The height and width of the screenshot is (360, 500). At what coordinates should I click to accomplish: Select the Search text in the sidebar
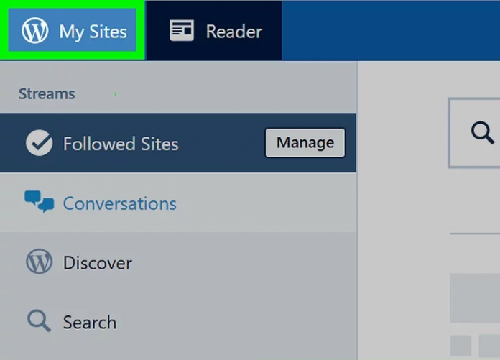tap(89, 322)
